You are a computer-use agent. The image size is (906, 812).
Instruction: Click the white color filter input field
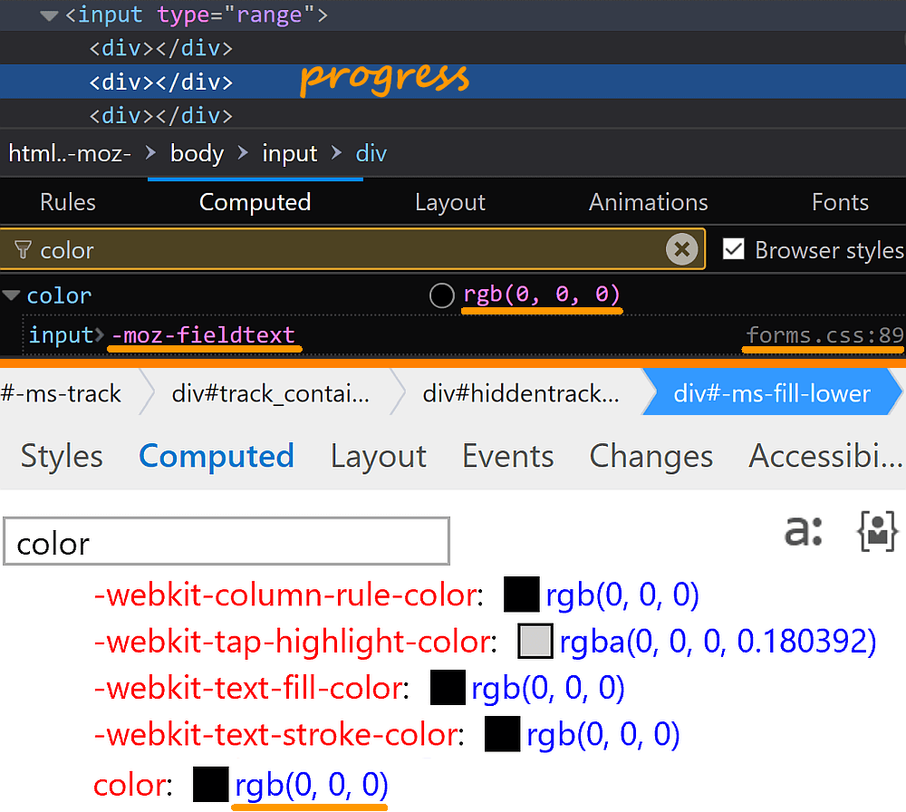(x=226, y=543)
